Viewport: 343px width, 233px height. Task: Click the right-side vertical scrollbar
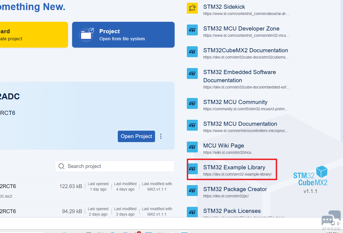[342, 71]
